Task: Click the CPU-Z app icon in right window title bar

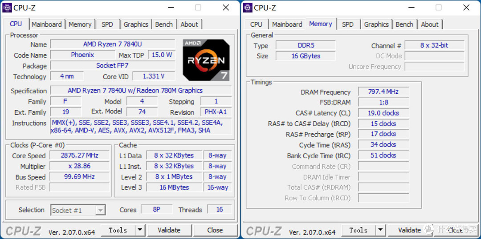Action: point(248,8)
